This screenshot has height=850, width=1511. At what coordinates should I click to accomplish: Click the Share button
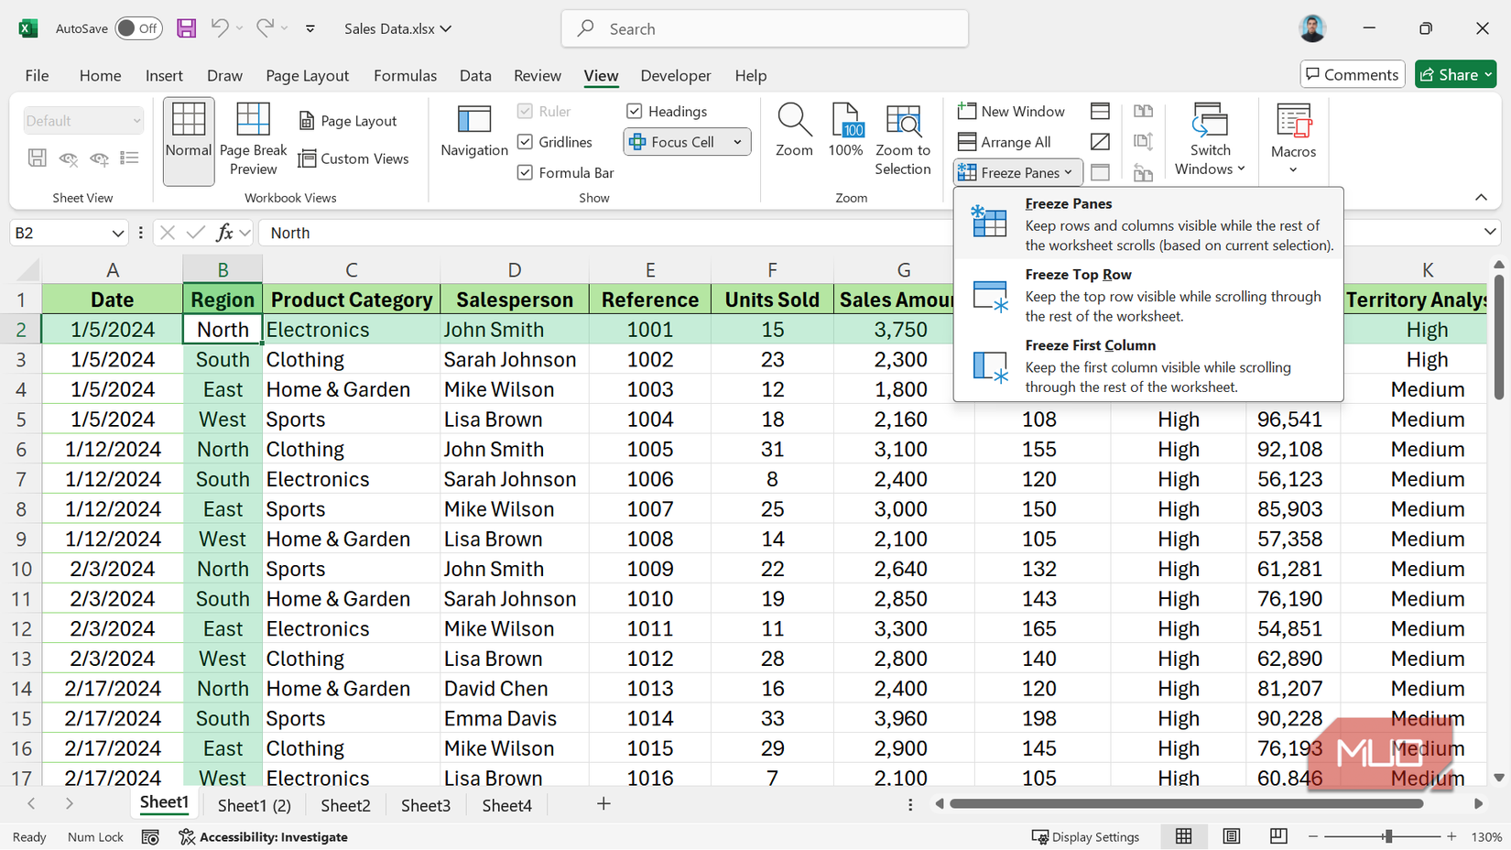pyautogui.click(x=1455, y=74)
